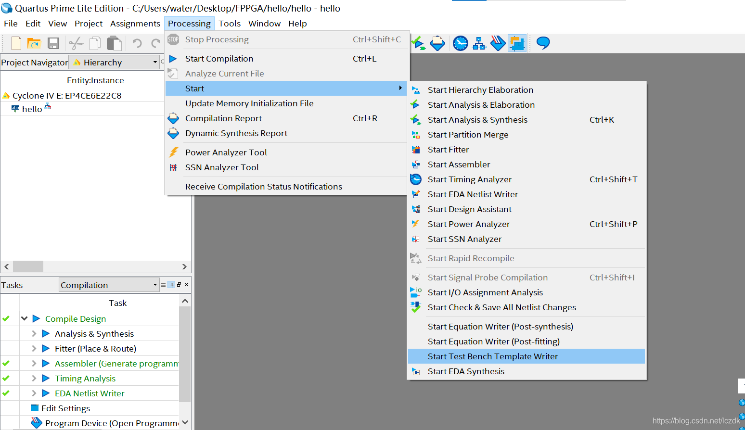Viewport: 745px width, 430px height.
Task: Click the play icon beside Fitter task
Action: [46, 348]
